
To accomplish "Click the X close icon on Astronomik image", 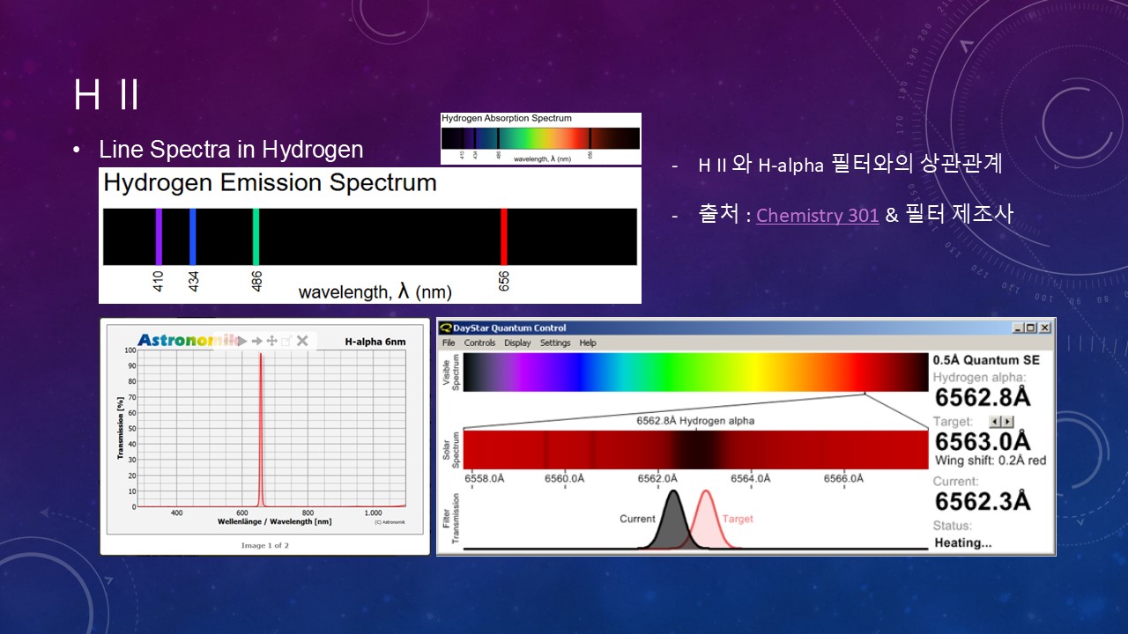I will (302, 341).
